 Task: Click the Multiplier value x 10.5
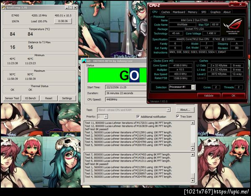[x=180, y=70]
